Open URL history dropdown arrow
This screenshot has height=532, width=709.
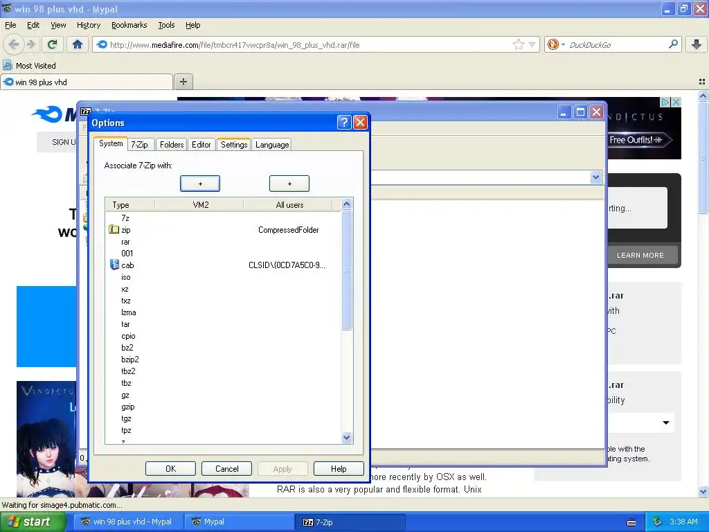click(532, 44)
